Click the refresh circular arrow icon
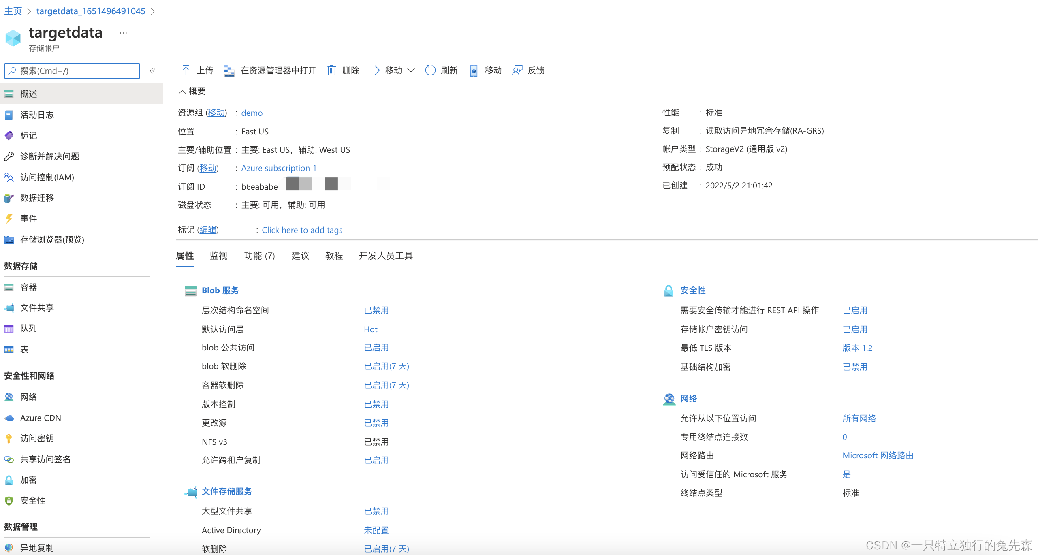This screenshot has height=555, width=1038. [430, 70]
